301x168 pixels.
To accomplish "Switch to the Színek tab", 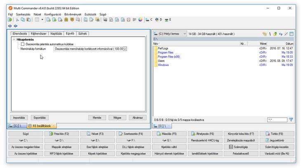I will coord(83,33).
